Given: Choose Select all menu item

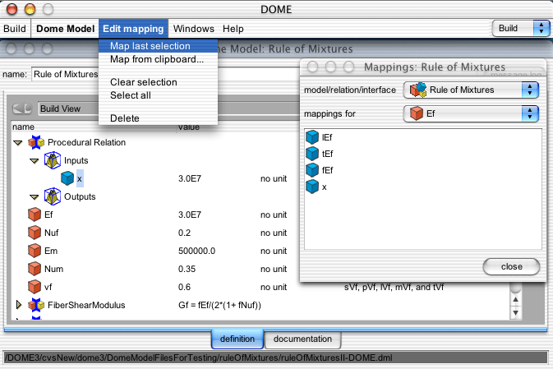Looking at the screenshot, I should point(158,95).
